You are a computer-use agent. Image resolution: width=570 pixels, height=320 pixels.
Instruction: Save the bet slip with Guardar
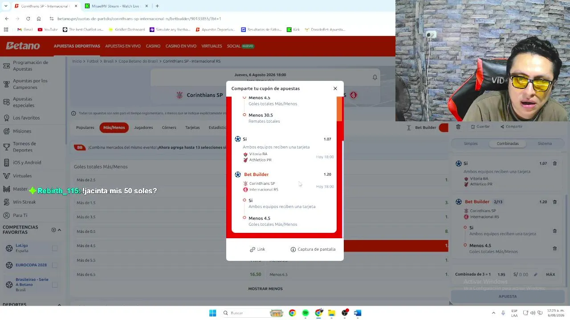(x=480, y=127)
